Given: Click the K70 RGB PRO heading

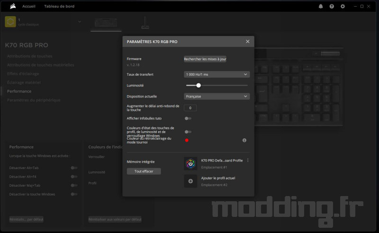Looking at the screenshot, I should [x=27, y=45].
